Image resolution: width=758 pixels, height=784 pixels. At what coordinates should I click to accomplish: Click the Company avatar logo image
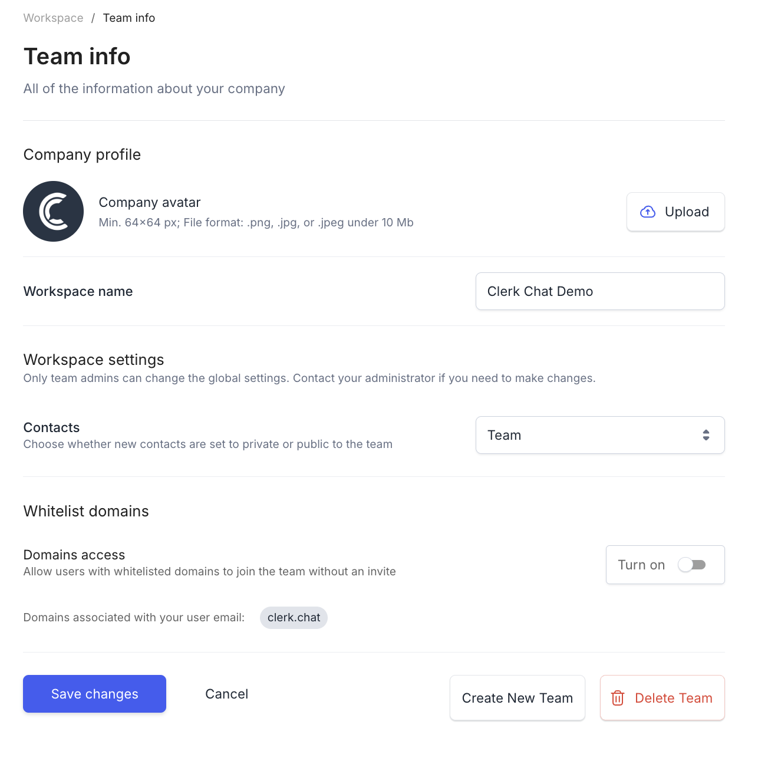point(53,211)
